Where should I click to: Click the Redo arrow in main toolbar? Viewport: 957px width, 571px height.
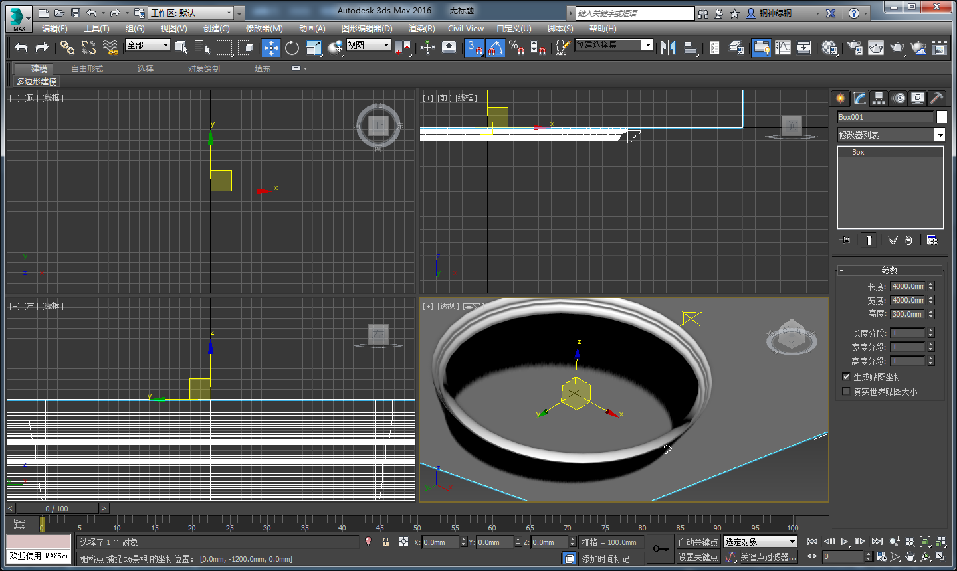pyautogui.click(x=42, y=47)
